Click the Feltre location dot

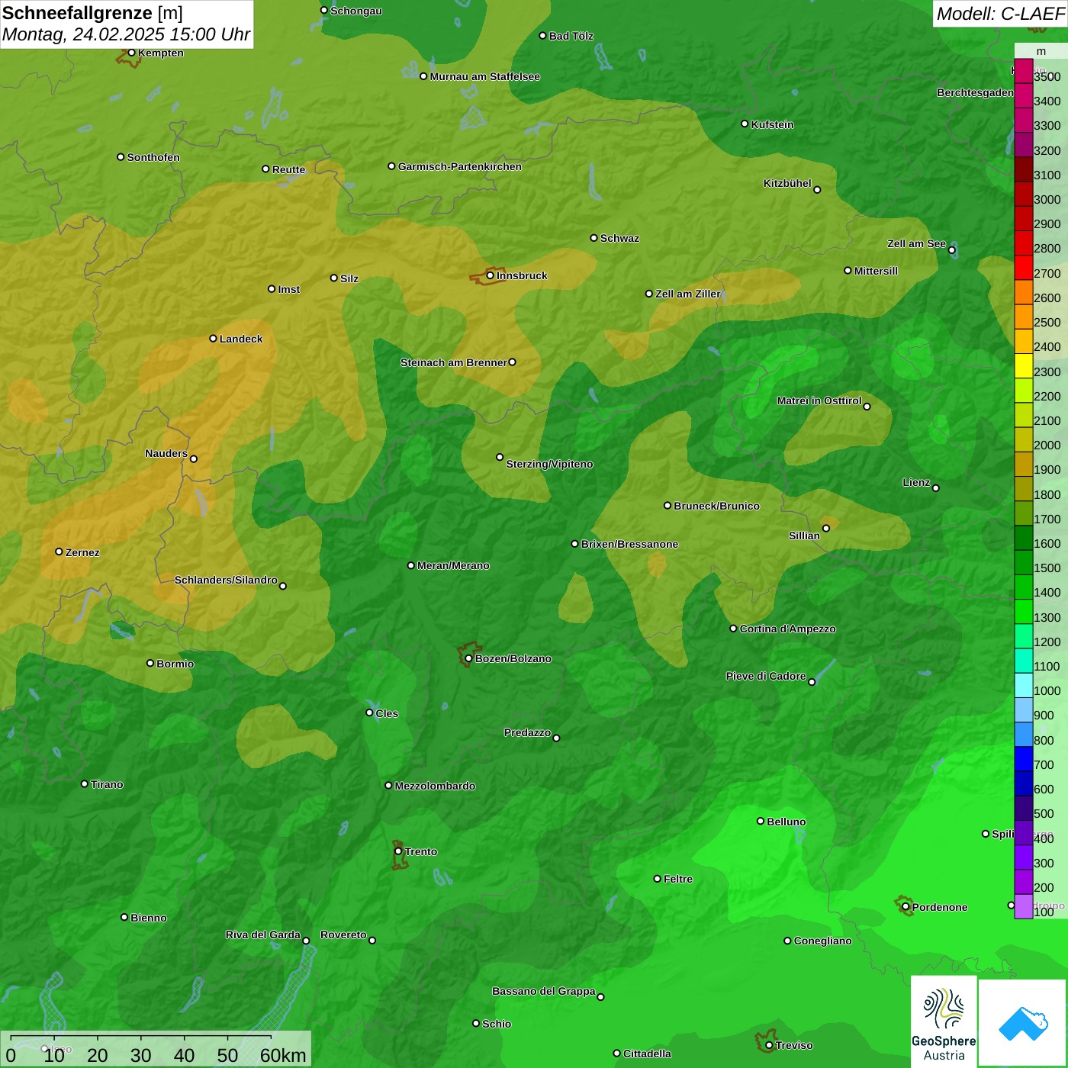coord(658,879)
